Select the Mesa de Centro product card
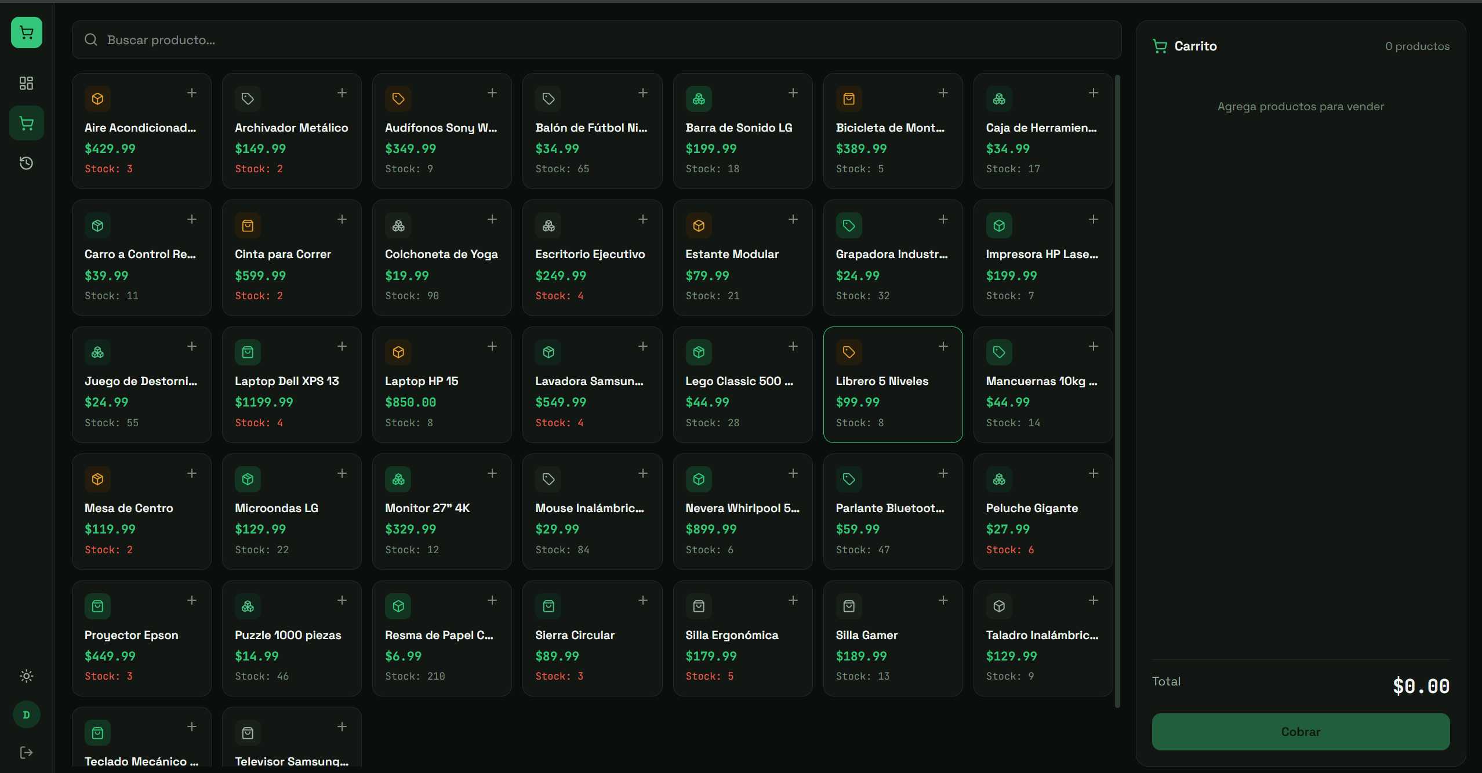 pos(141,511)
